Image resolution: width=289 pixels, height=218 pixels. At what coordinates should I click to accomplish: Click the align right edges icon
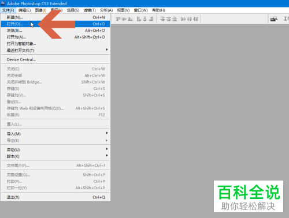point(151,19)
